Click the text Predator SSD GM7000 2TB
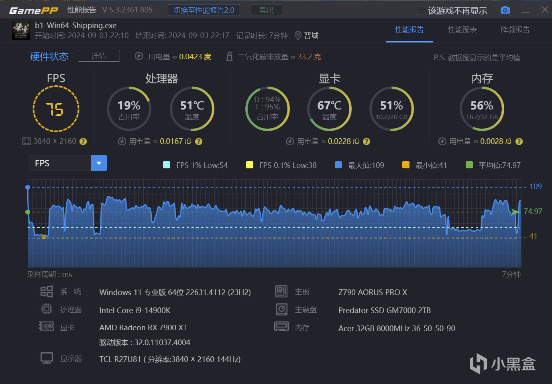Image resolution: width=552 pixels, height=384 pixels. point(385,310)
